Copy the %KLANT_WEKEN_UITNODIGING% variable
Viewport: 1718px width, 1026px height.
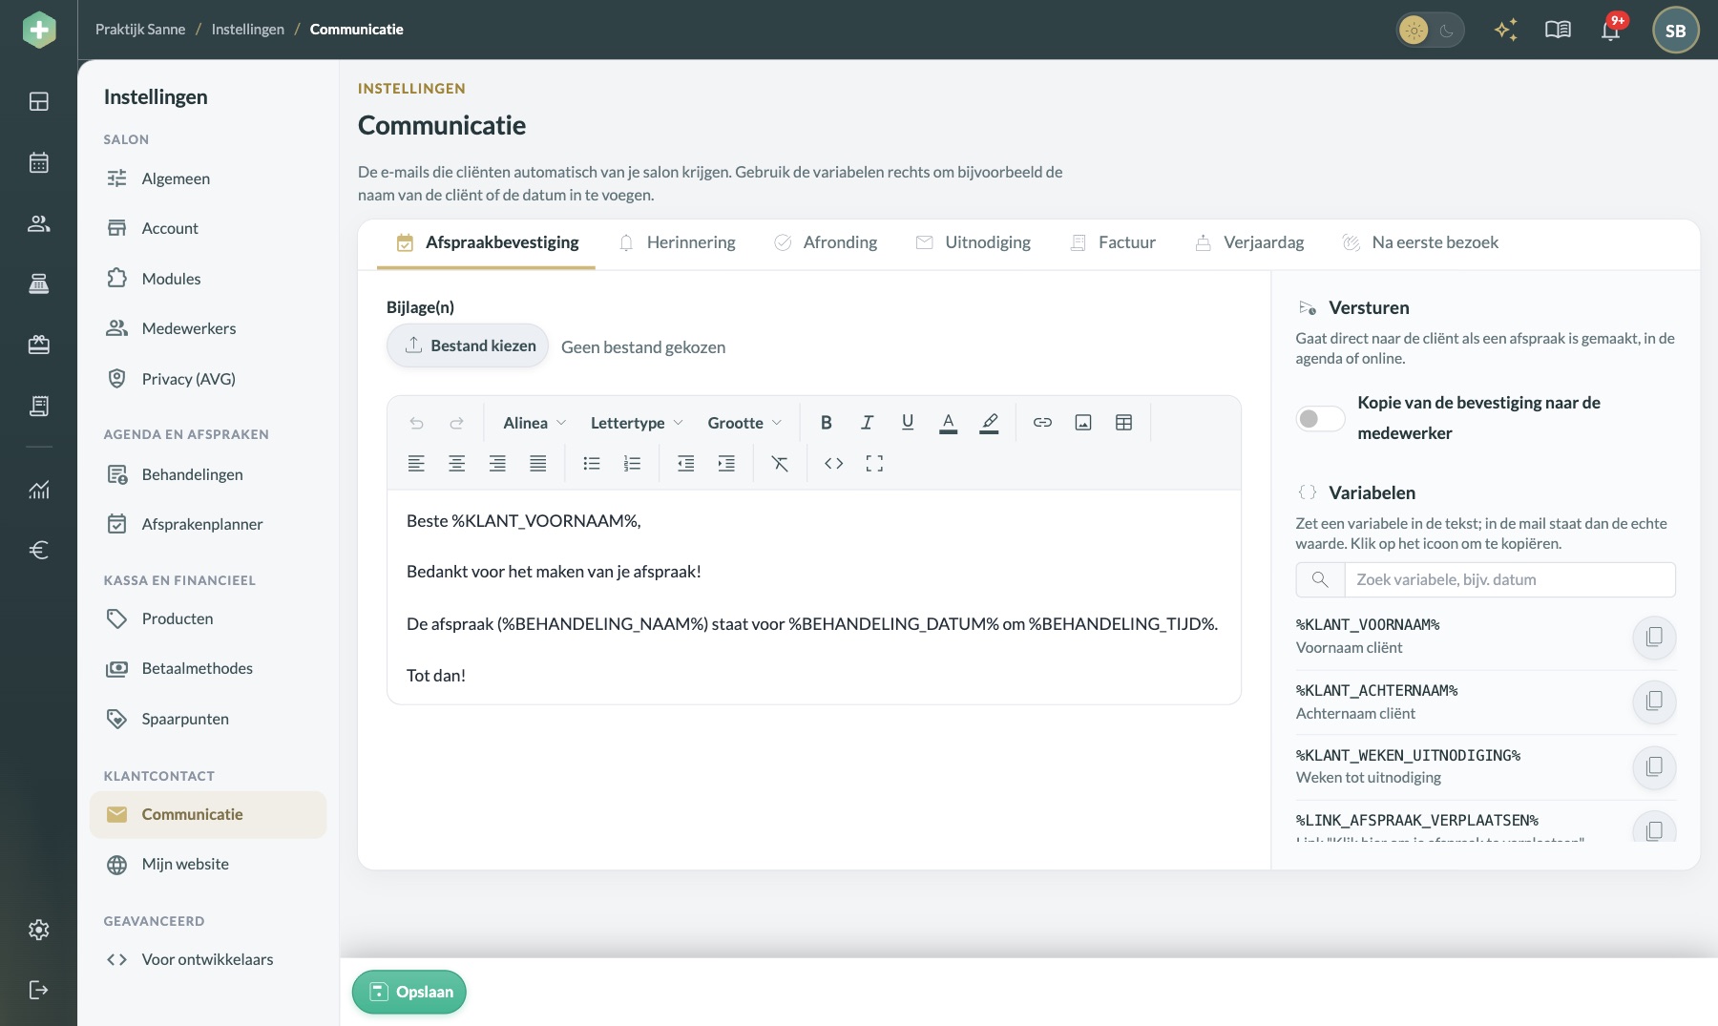click(x=1654, y=767)
